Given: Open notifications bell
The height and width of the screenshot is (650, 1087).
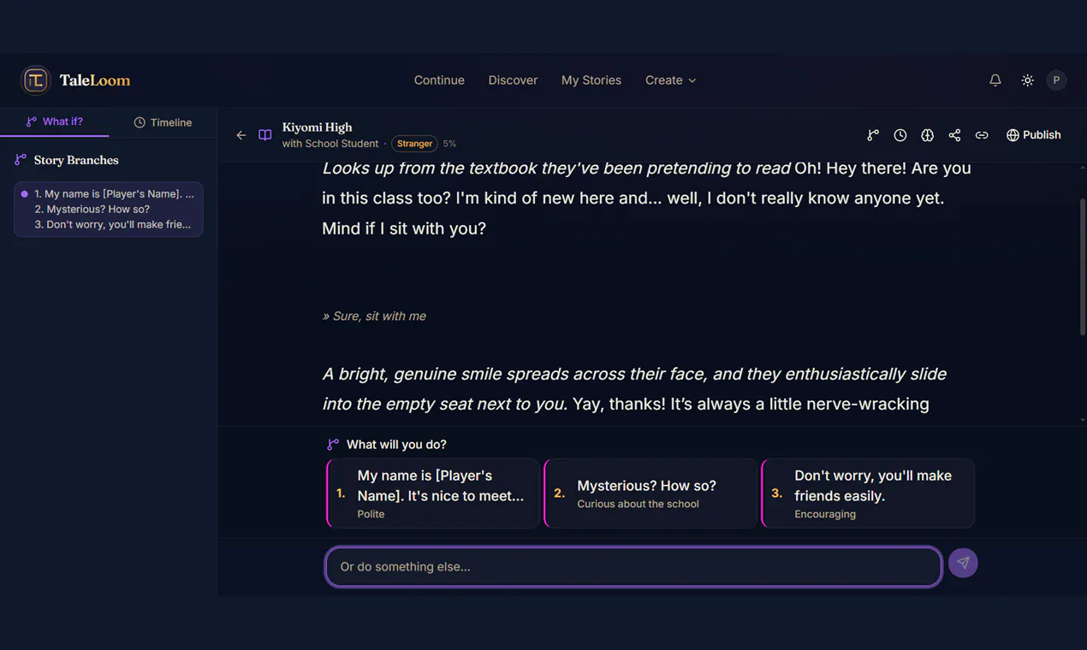Looking at the screenshot, I should 995,80.
